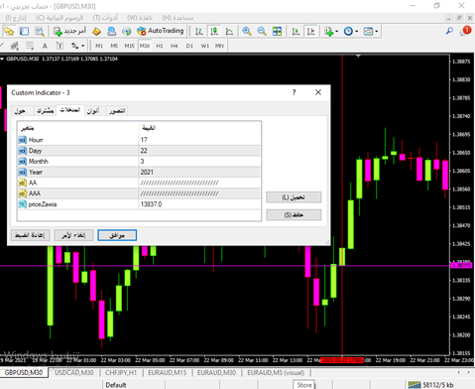Expand the periodicity clock dropdown arrow
475x389 pixels.
(x=356, y=32)
